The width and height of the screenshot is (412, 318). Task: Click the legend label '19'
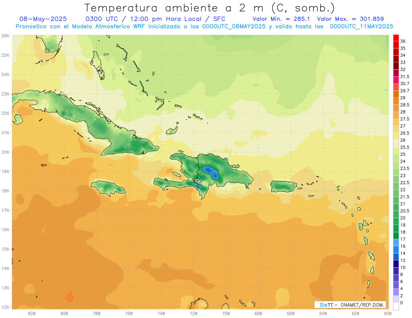click(403, 225)
